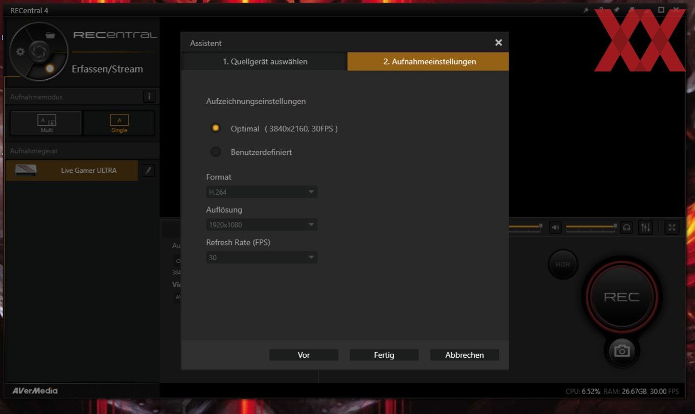Start recording with the REC button

click(621, 297)
